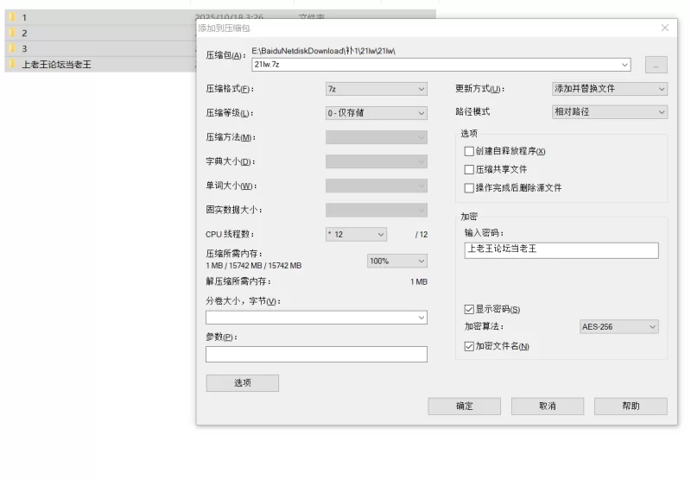Click the folder icon for folder 1

click(13, 17)
